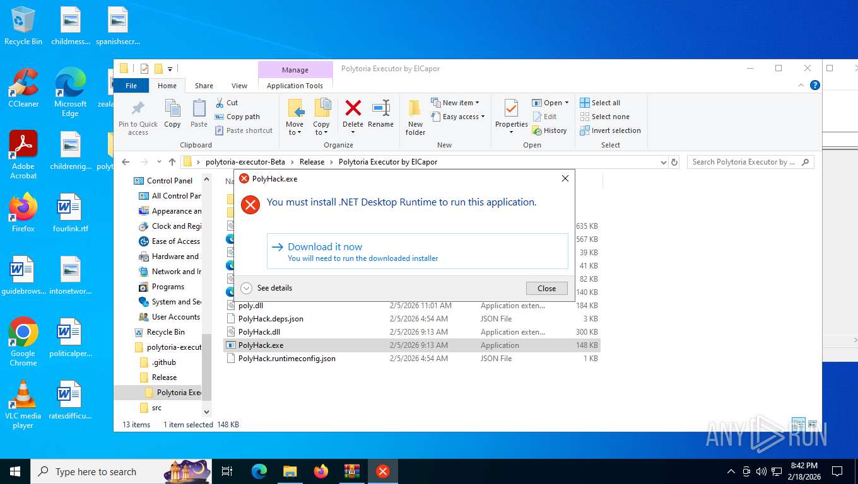
Task: Select Programs in navigation tree
Action: 162,287
